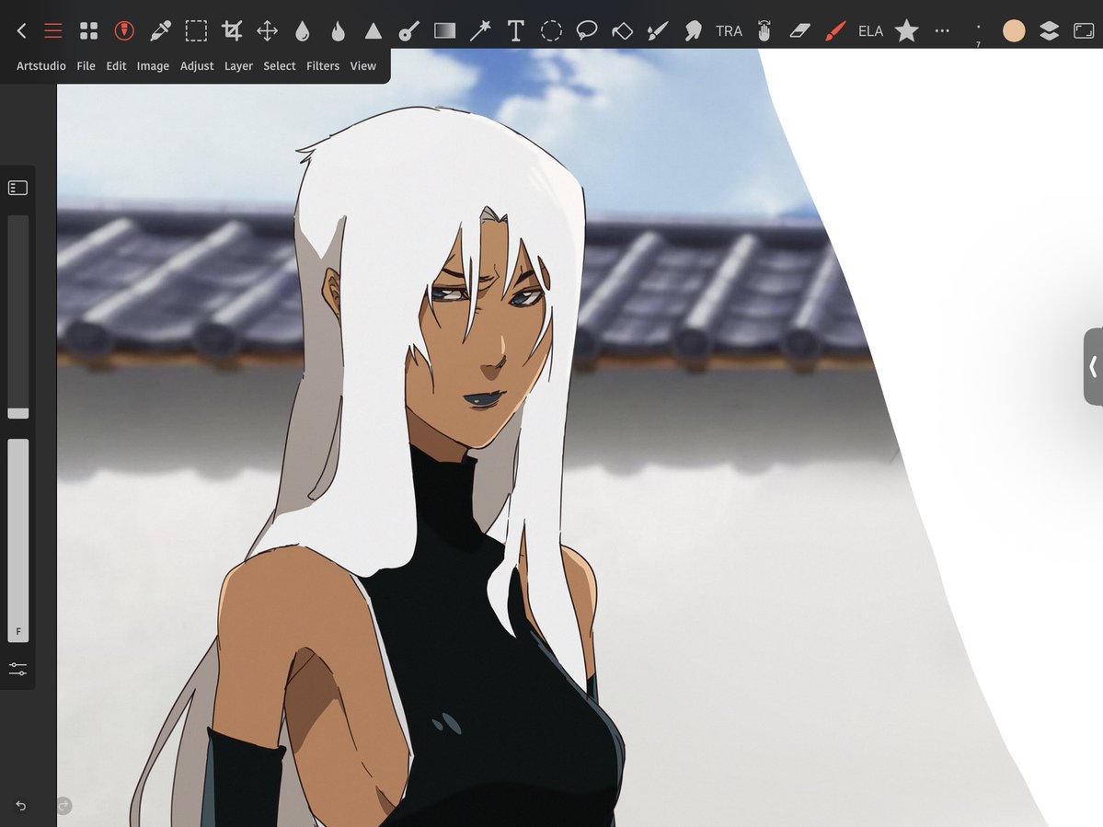This screenshot has height=827, width=1103.
Task: Click the lower vertical opacity slider
Action: point(18,540)
